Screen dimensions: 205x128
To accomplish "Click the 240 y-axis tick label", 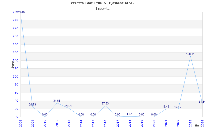I will pos(15,20).
